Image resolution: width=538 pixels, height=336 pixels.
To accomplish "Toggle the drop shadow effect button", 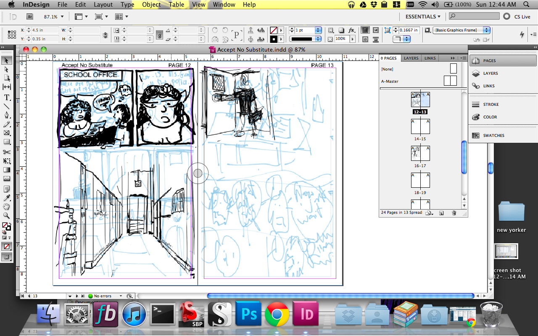I will tap(341, 30).
